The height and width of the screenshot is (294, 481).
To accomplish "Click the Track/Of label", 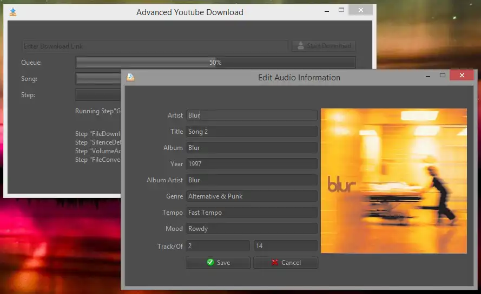I will (170, 247).
